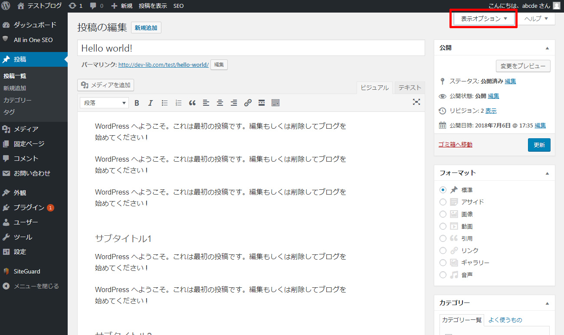
Task: Toggle the extended toolbar icon
Action: pyautogui.click(x=275, y=103)
